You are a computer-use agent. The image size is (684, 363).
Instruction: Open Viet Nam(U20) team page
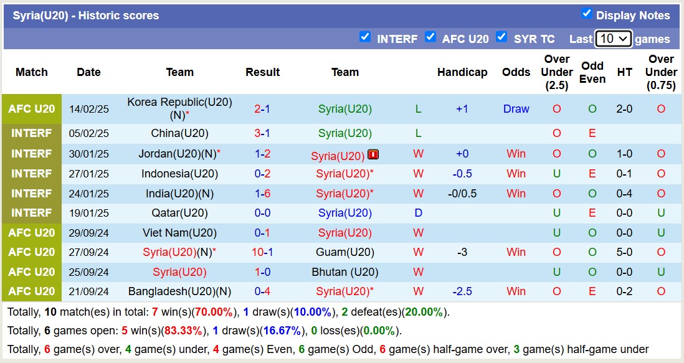pos(179,233)
